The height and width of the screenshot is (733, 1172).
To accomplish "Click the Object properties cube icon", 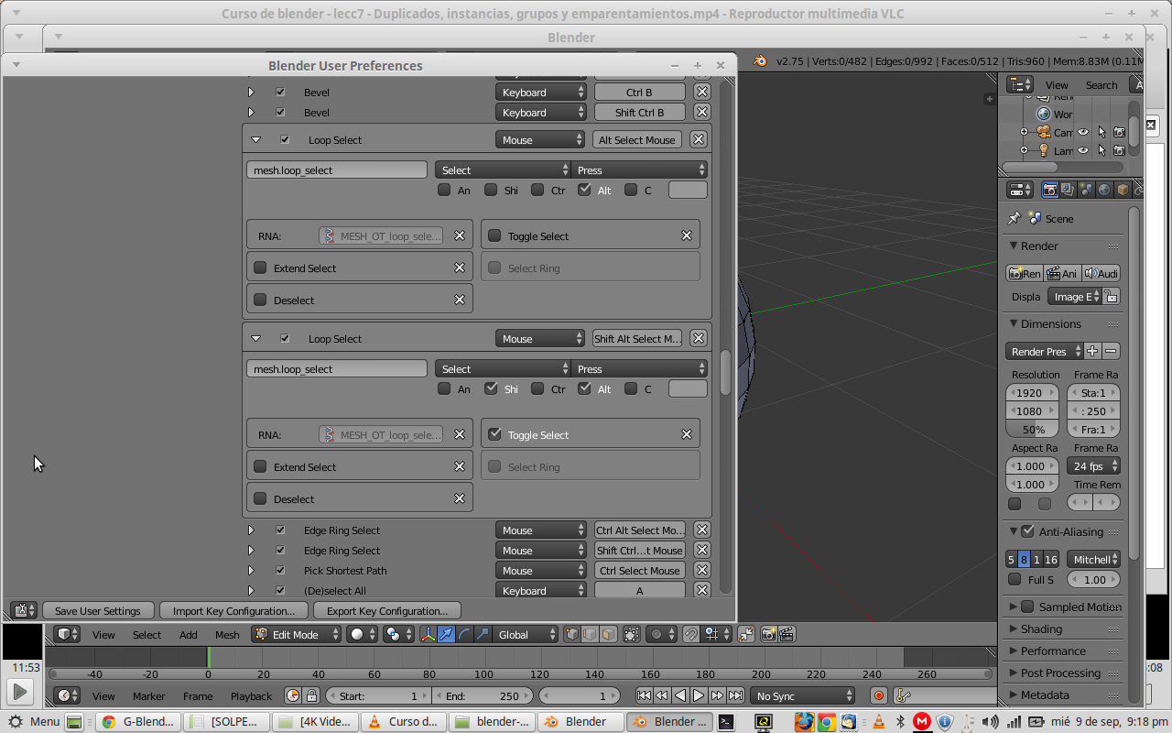I will [1123, 190].
